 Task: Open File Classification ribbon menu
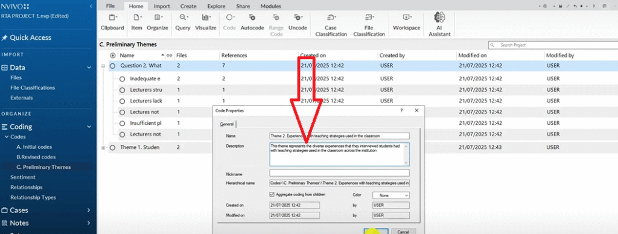369,25
